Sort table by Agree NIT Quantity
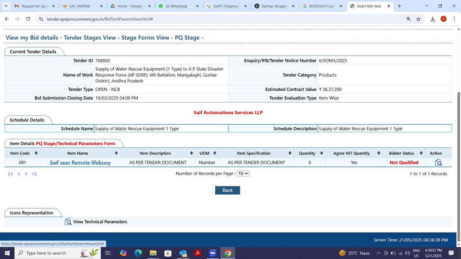Viewport: 461px width, 259px height. [x=379, y=153]
